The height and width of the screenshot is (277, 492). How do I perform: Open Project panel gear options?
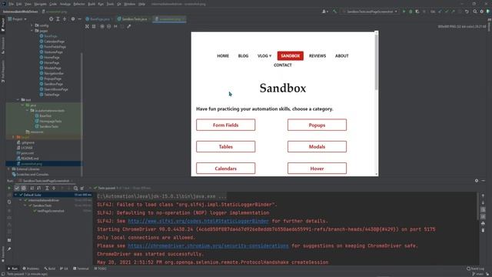pyautogui.click(x=73, y=19)
